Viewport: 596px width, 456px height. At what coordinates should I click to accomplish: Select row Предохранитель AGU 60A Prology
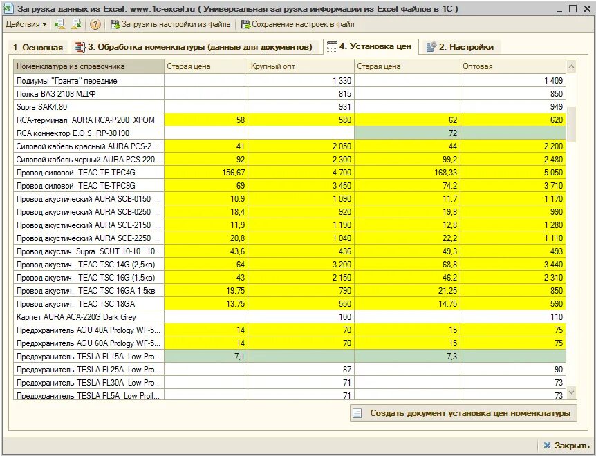(x=290, y=343)
